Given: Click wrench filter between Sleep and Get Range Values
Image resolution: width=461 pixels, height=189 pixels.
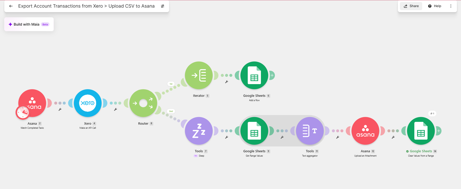Looking at the screenshot, I should tap(226, 137).
